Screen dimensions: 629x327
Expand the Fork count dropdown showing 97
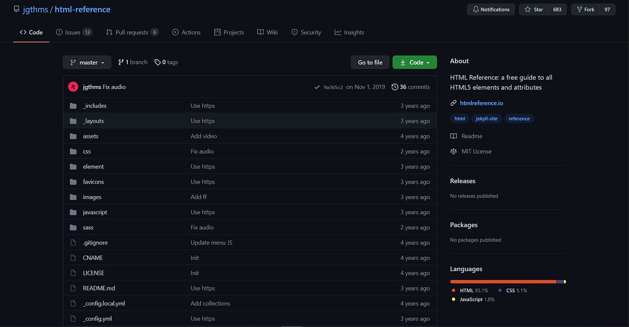pyautogui.click(x=607, y=9)
